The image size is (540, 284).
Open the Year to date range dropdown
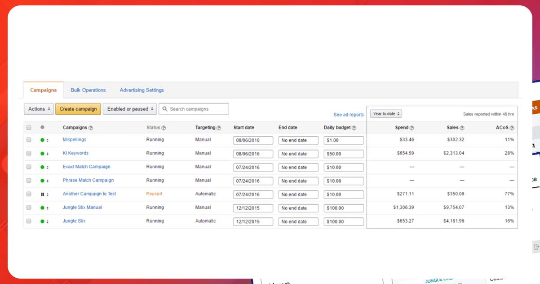coord(386,114)
